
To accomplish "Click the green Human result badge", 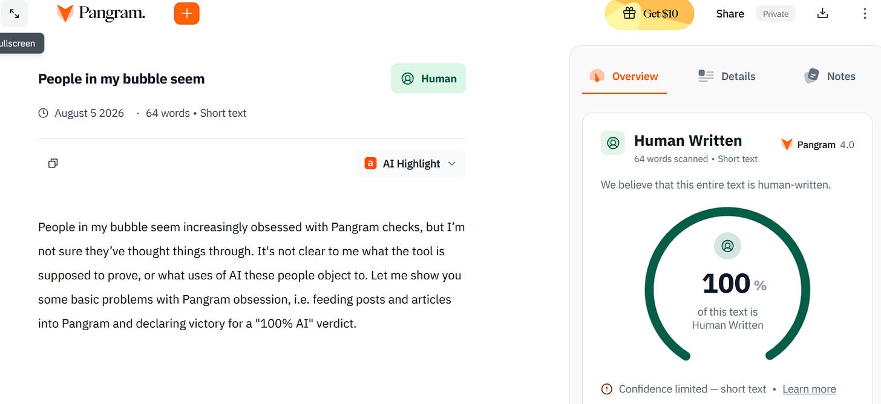I will coord(428,79).
